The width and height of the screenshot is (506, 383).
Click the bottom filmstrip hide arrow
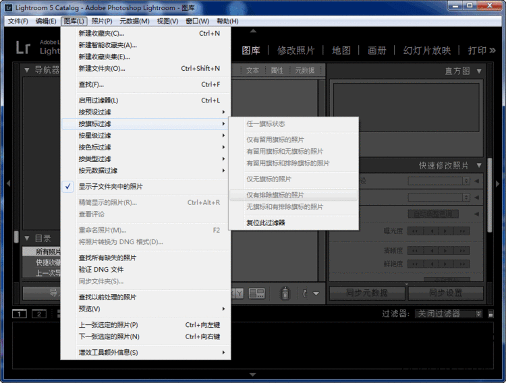pyautogui.click(x=253, y=375)
